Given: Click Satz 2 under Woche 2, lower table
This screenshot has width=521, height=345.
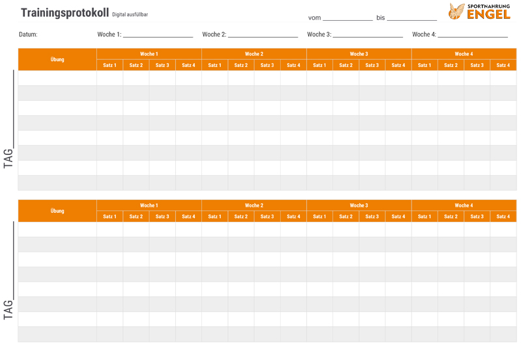Looking at the screenshot, I should pos(241,216).
